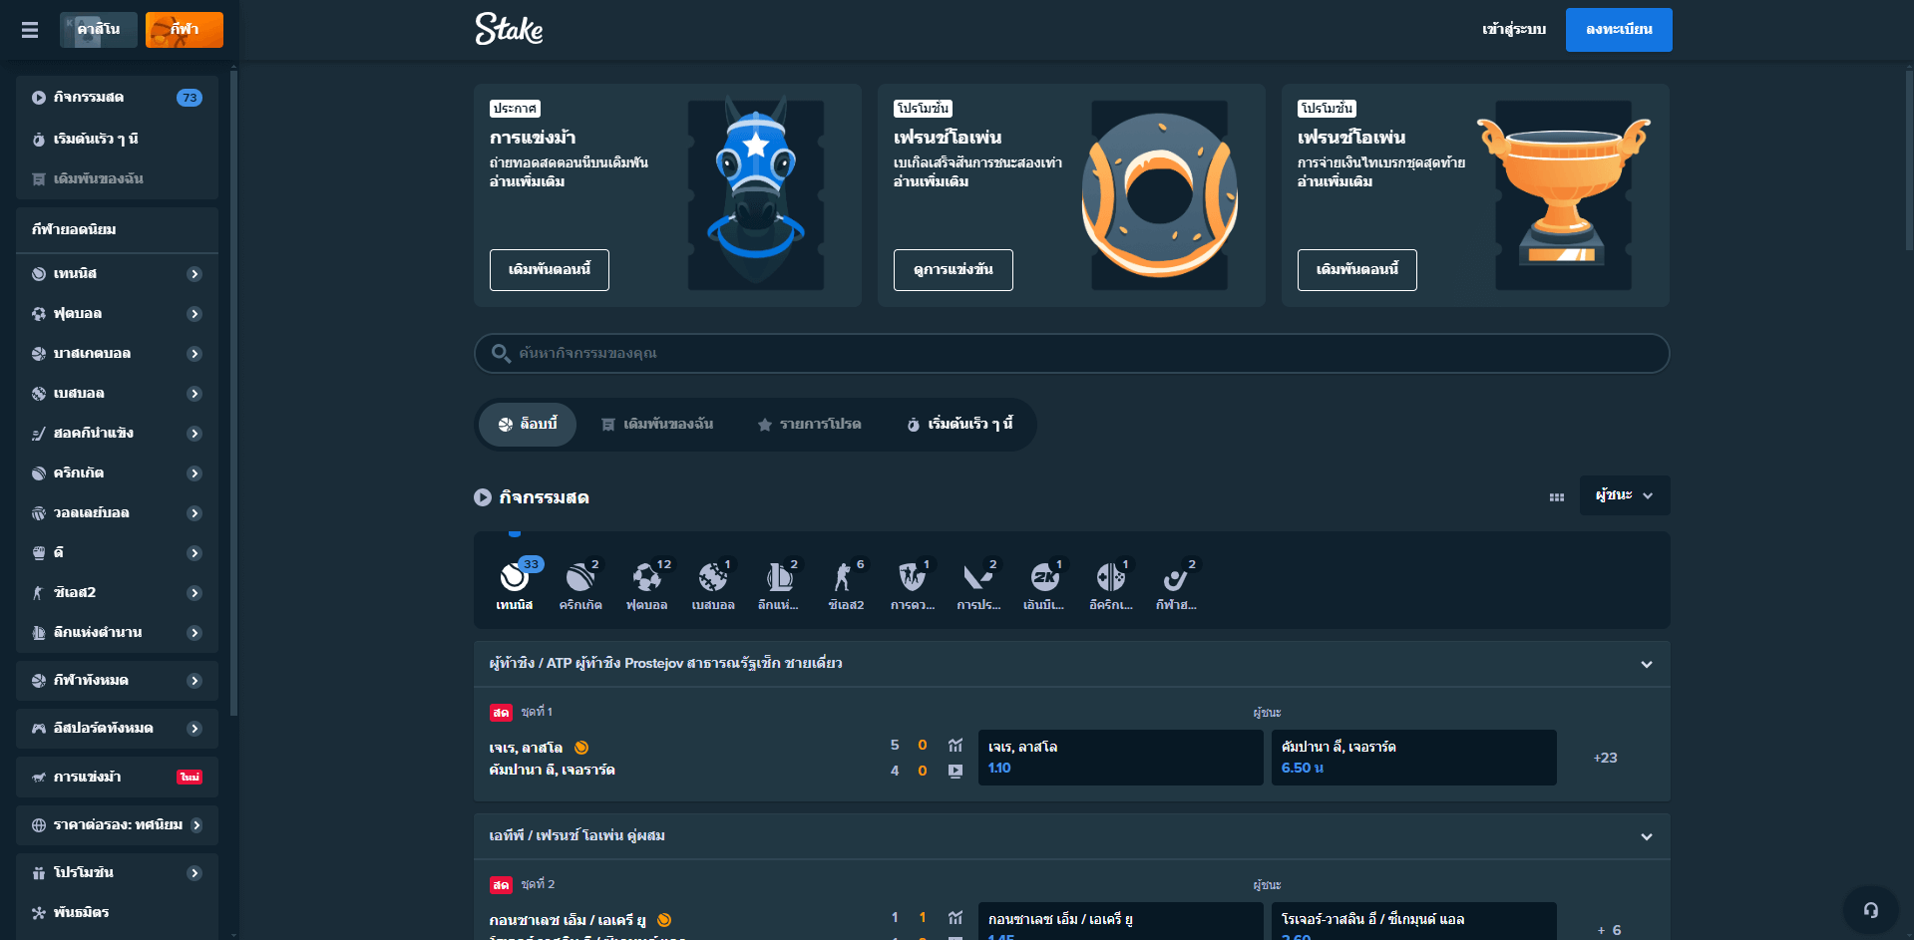
Task: Open เริ่มต้นเร็วๆ นี้ in the sidebar
Action: pos(117,139)
